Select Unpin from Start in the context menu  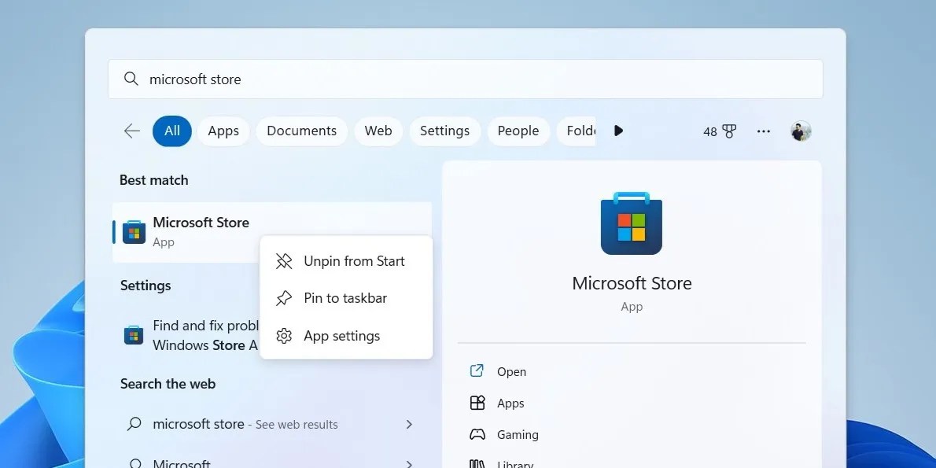(x=354, y=260)
